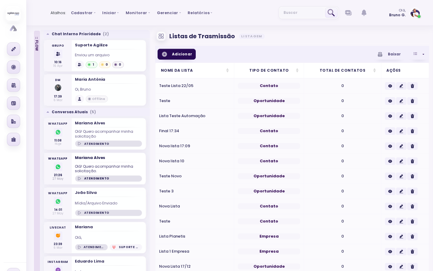Open the contact card sidebar icon
This screenshot has height=271, width=433.
tap(14, 103)
